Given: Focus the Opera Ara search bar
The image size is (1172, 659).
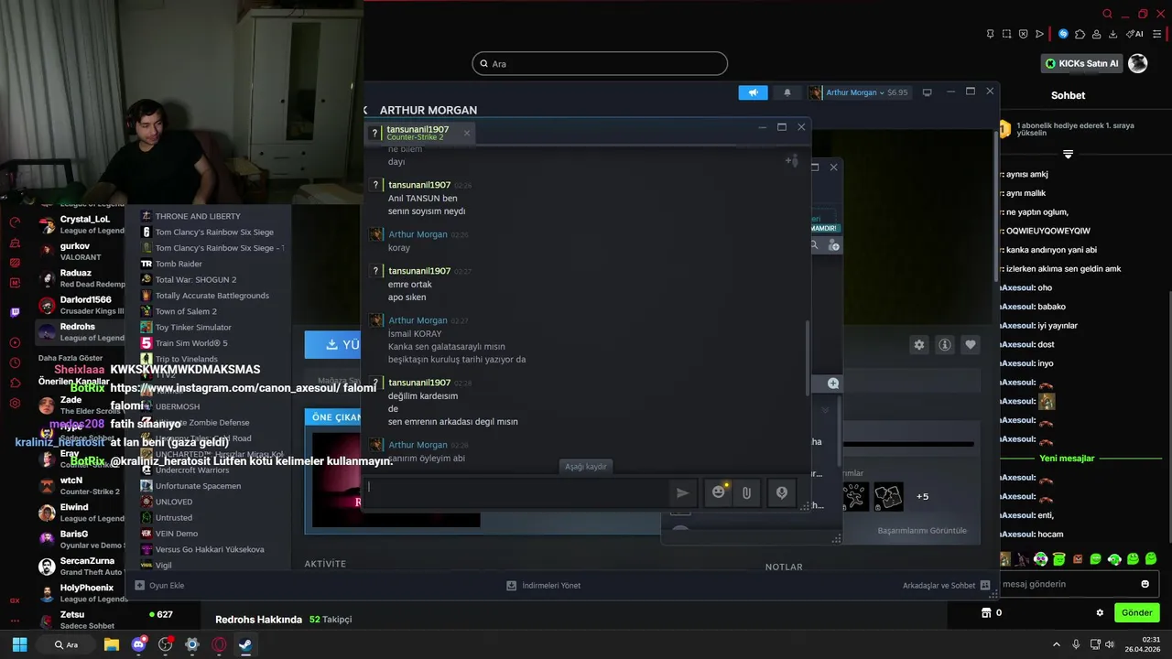Looking at the screenshot, I should 600,63.
